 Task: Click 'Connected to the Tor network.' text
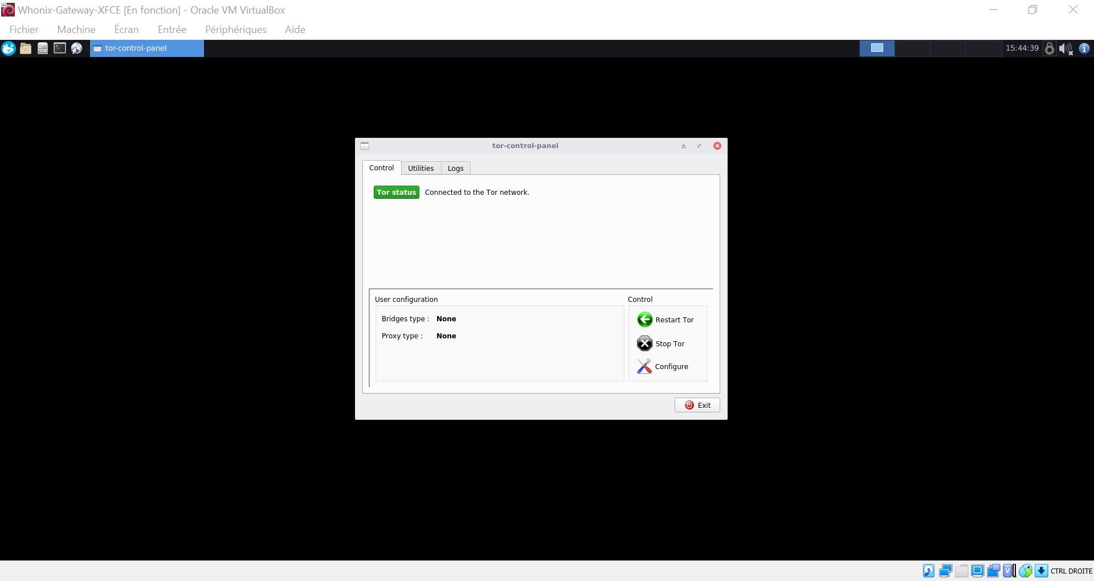[x=477, y=193]
